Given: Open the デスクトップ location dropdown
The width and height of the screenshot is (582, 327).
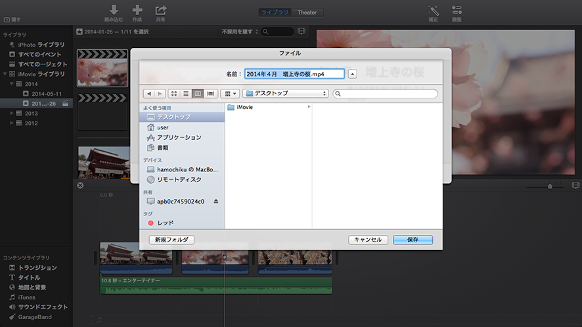Looking at the screenshot, I should click(x=286, y=94).
